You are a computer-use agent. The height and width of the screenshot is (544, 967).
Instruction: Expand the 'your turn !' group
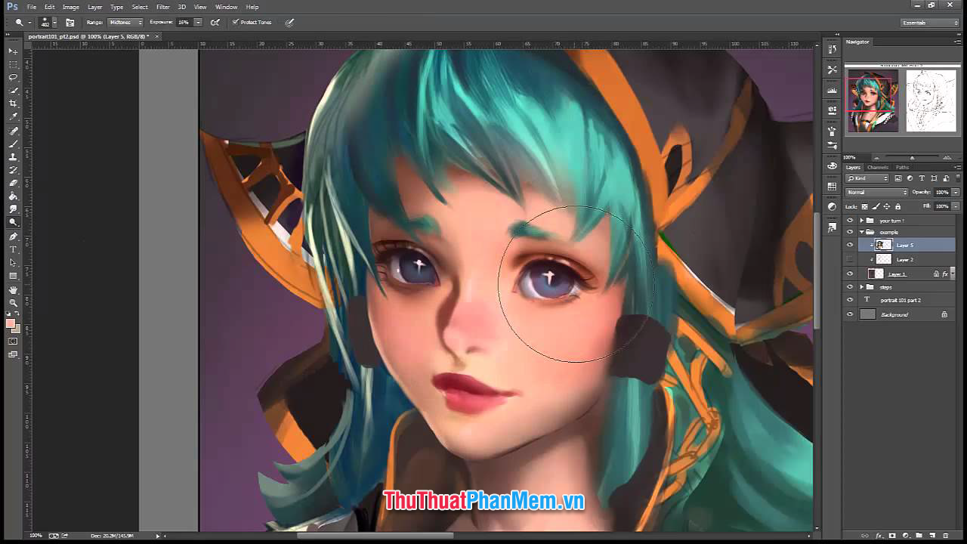861,221
